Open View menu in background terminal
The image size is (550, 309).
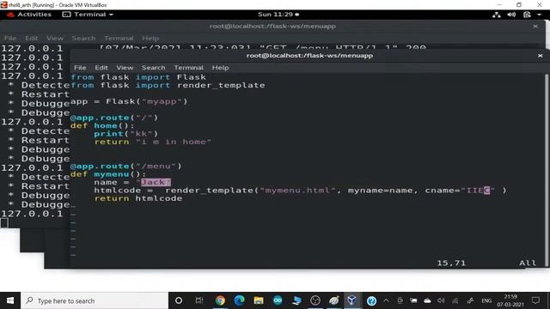pyautogui.click(x=55, y=38)
